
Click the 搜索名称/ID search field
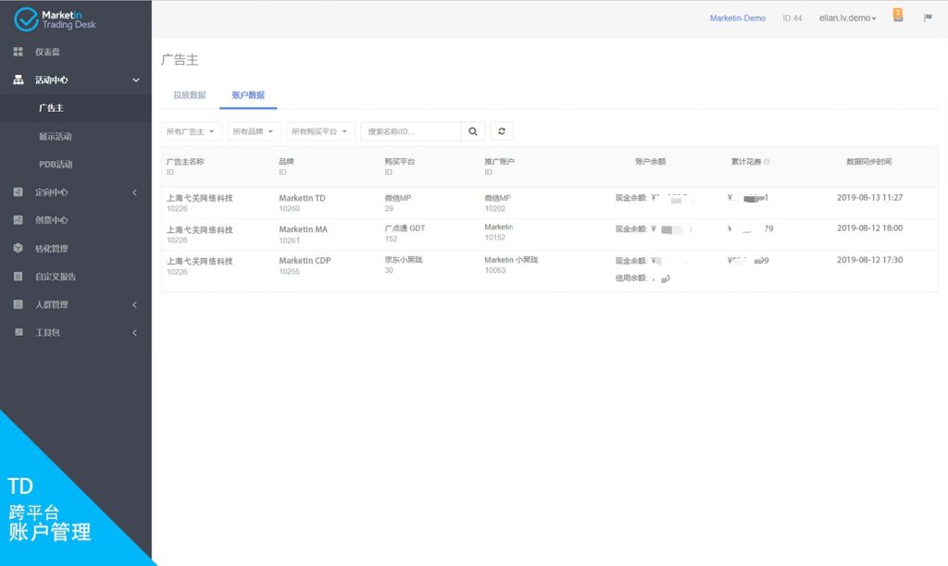pos(410,131)
